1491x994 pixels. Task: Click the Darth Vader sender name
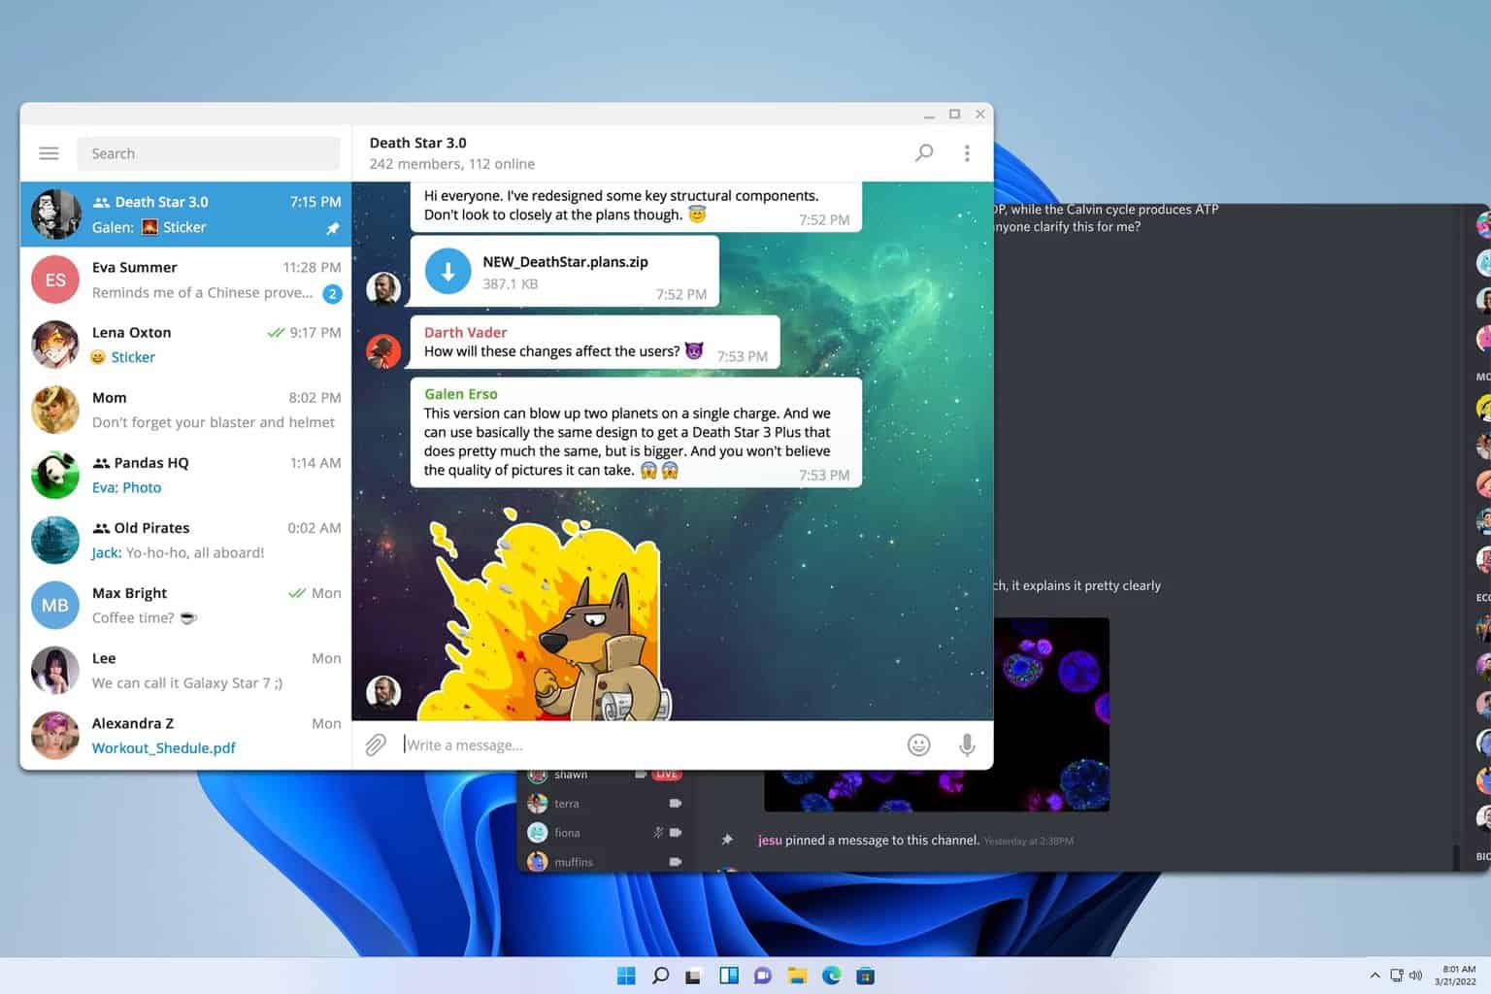(465, 332)
